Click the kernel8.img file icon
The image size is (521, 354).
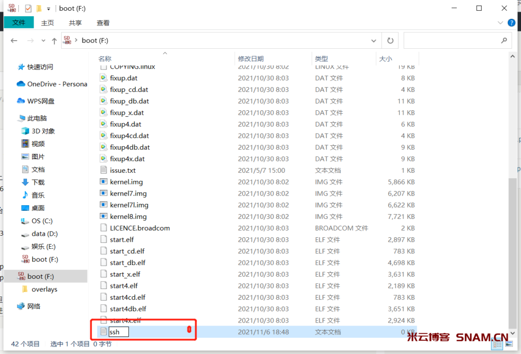pyautogui.click(x=103, y=216)
